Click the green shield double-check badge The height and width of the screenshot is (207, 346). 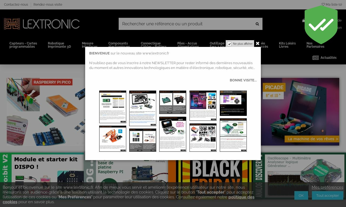tap(321, 25)
